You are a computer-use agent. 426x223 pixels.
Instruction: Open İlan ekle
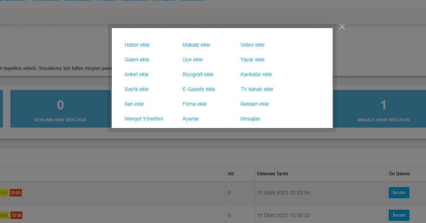tap(134, 104)
